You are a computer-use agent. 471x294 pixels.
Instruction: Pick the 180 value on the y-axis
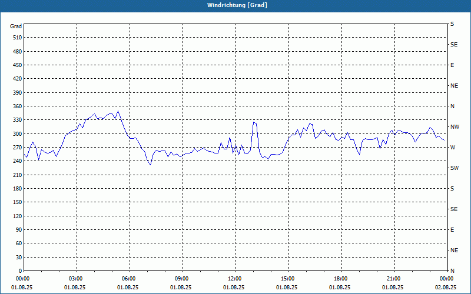pyautogui.click(x=18, y=189)
